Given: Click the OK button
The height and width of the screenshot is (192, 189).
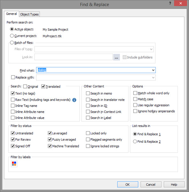Looking at the screenshot, I should point(127,184).
